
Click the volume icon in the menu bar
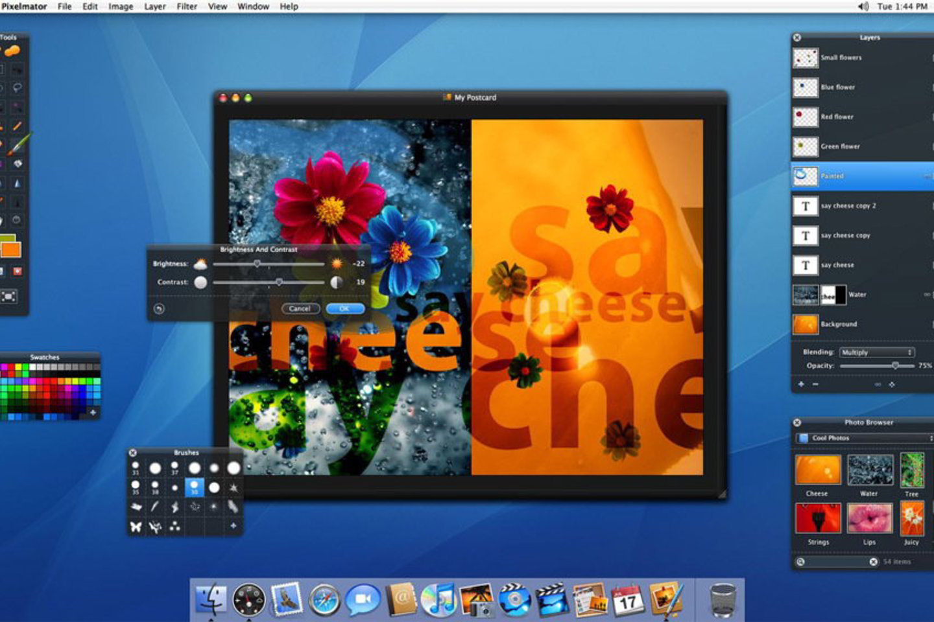pos(863,6)
